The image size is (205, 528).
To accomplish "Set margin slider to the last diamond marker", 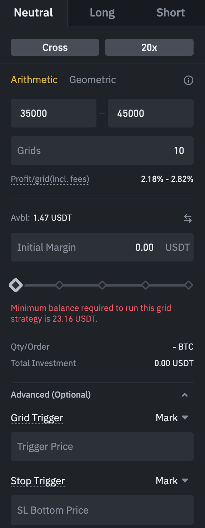I will click(x=189, y=285).
